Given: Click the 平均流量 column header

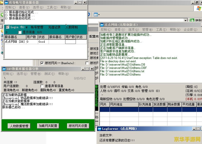Looking at the screenshot, I should 189,104.
